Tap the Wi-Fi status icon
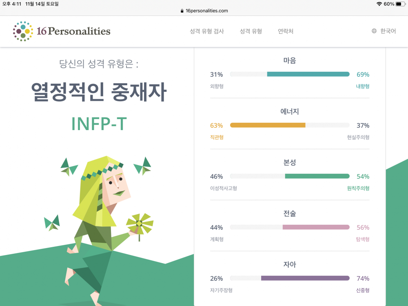 [x=379, y=4]
